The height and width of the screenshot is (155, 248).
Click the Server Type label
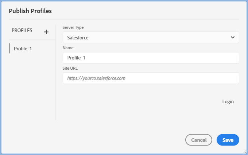(75, 27)
